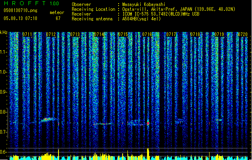
Task: Select observer name Masayuki Kobayashi
Action: point(144,4)
